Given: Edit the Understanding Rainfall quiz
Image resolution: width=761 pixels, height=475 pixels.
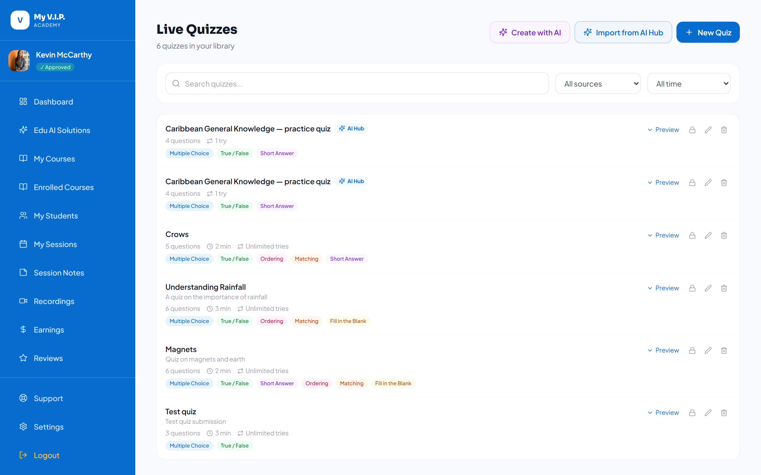Looking at the screenshot, I should (x=708, y=288).
